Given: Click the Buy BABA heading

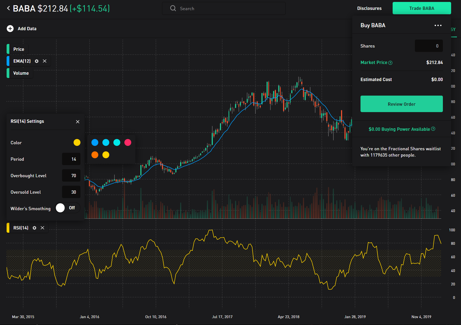Looking at the screenshot, I should click(x=373, y=25).
